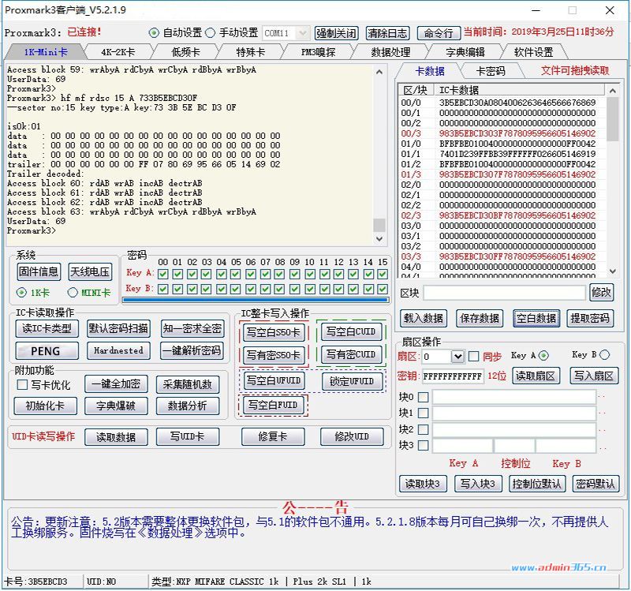This screenshot has height=591, width=631.
Task: Open the 命令行 command line button
Action: tap(439, 33)
